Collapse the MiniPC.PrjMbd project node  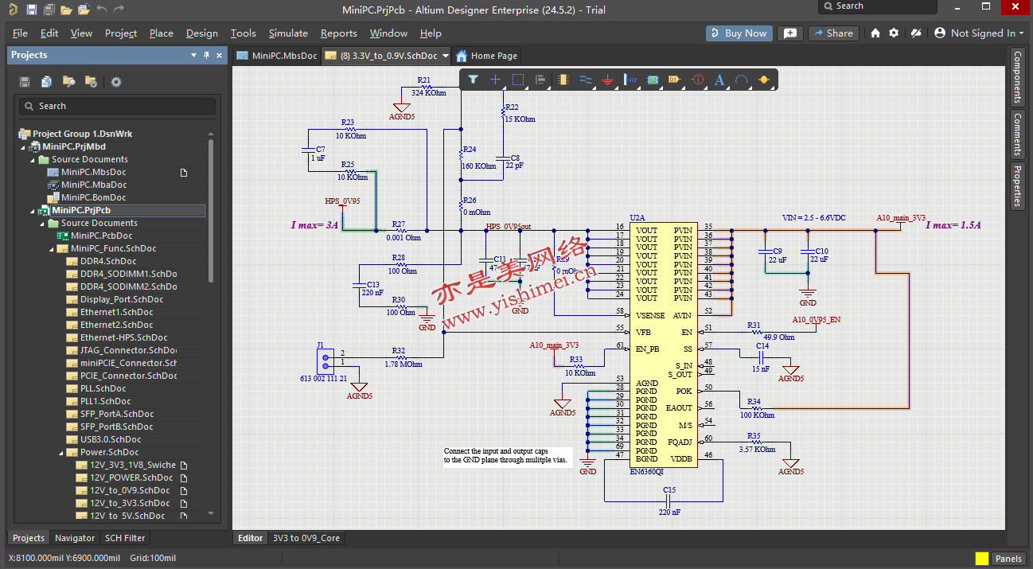[x=23, y=146]
